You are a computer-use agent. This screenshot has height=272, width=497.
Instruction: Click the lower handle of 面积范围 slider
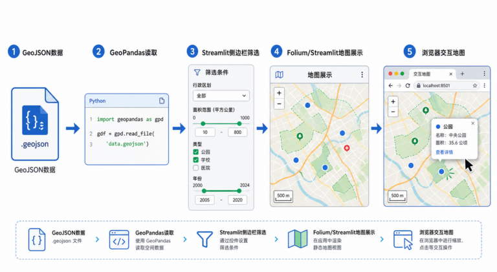coord(203,123)
